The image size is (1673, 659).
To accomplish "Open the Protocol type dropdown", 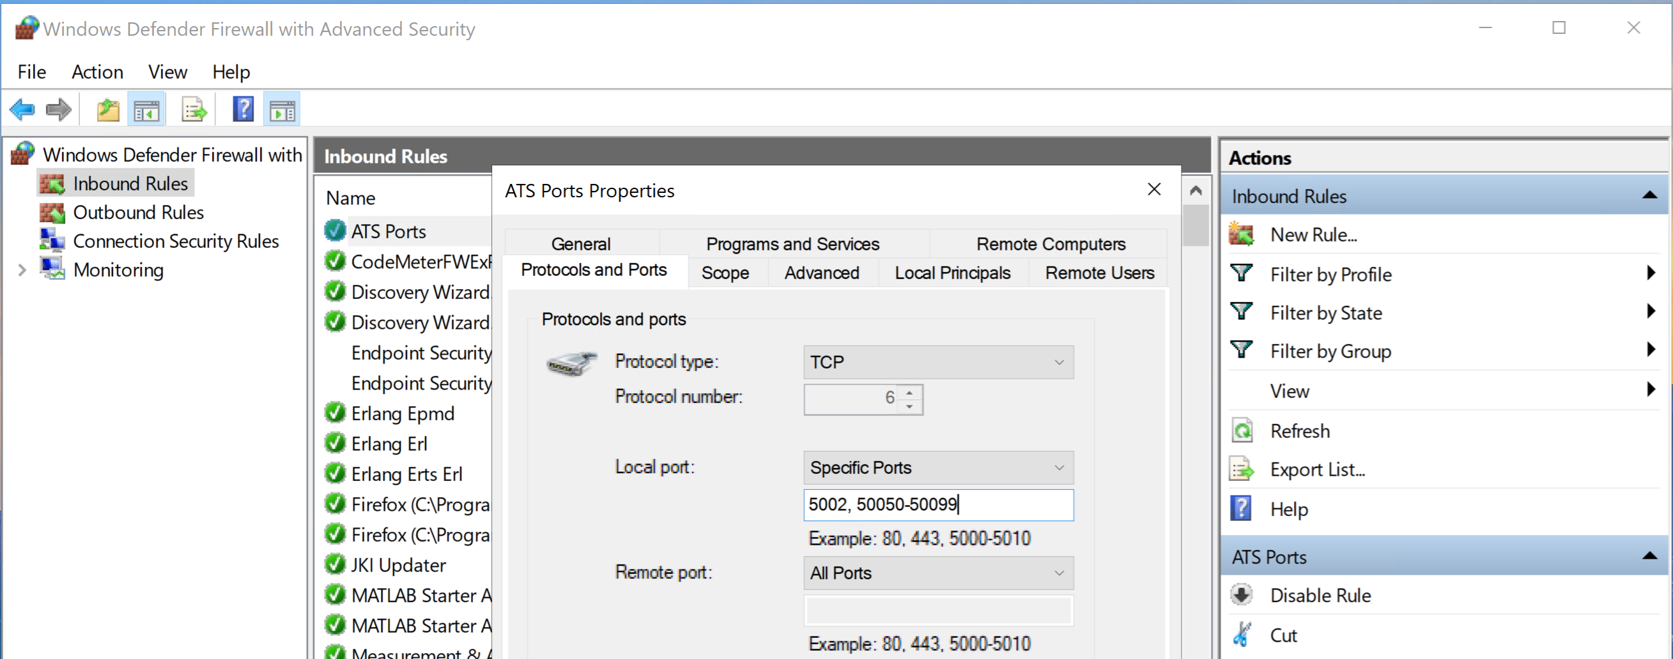I will click(x=938, y=362).
